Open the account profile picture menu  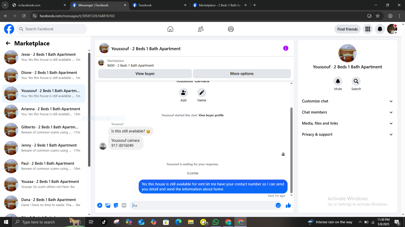pyautogui.click(x=392, y=29)
